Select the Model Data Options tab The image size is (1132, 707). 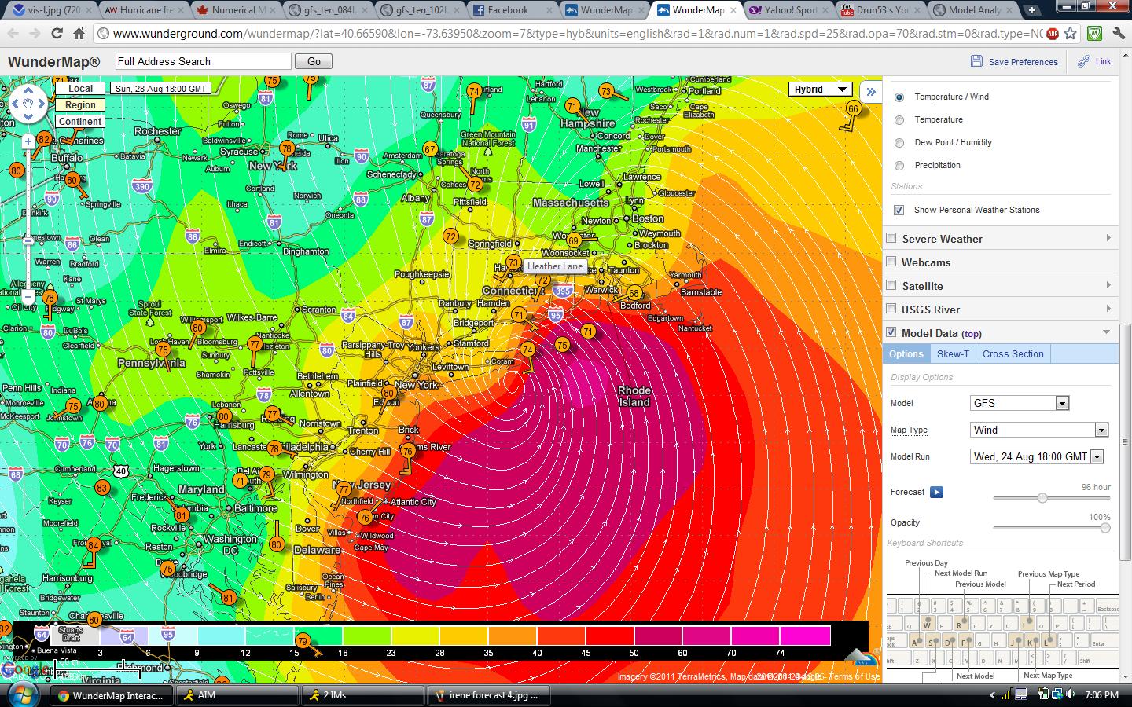[906, 353]
